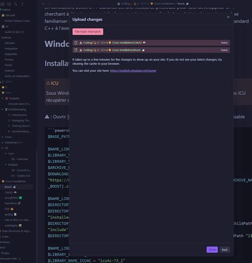
Task: Click the Back button in the dialog
Action: pos(224,250)
